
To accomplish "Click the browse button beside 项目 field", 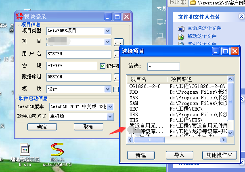I will pyautogui.click(x=118, y=42).
